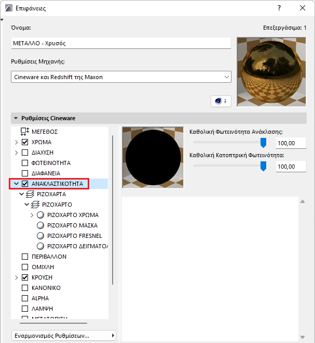Image resolution: width=315 pixels, height=343 pixels.
Task: Adjust Καθολική Φωτεινότητα Ανάκλασης slider
Action: point(263,143)
